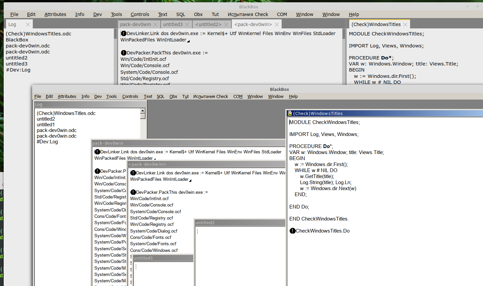483x286 pixels.
Task: Click commander icon before DevPacker.PackThis in top tab
Action: (123, 53)
